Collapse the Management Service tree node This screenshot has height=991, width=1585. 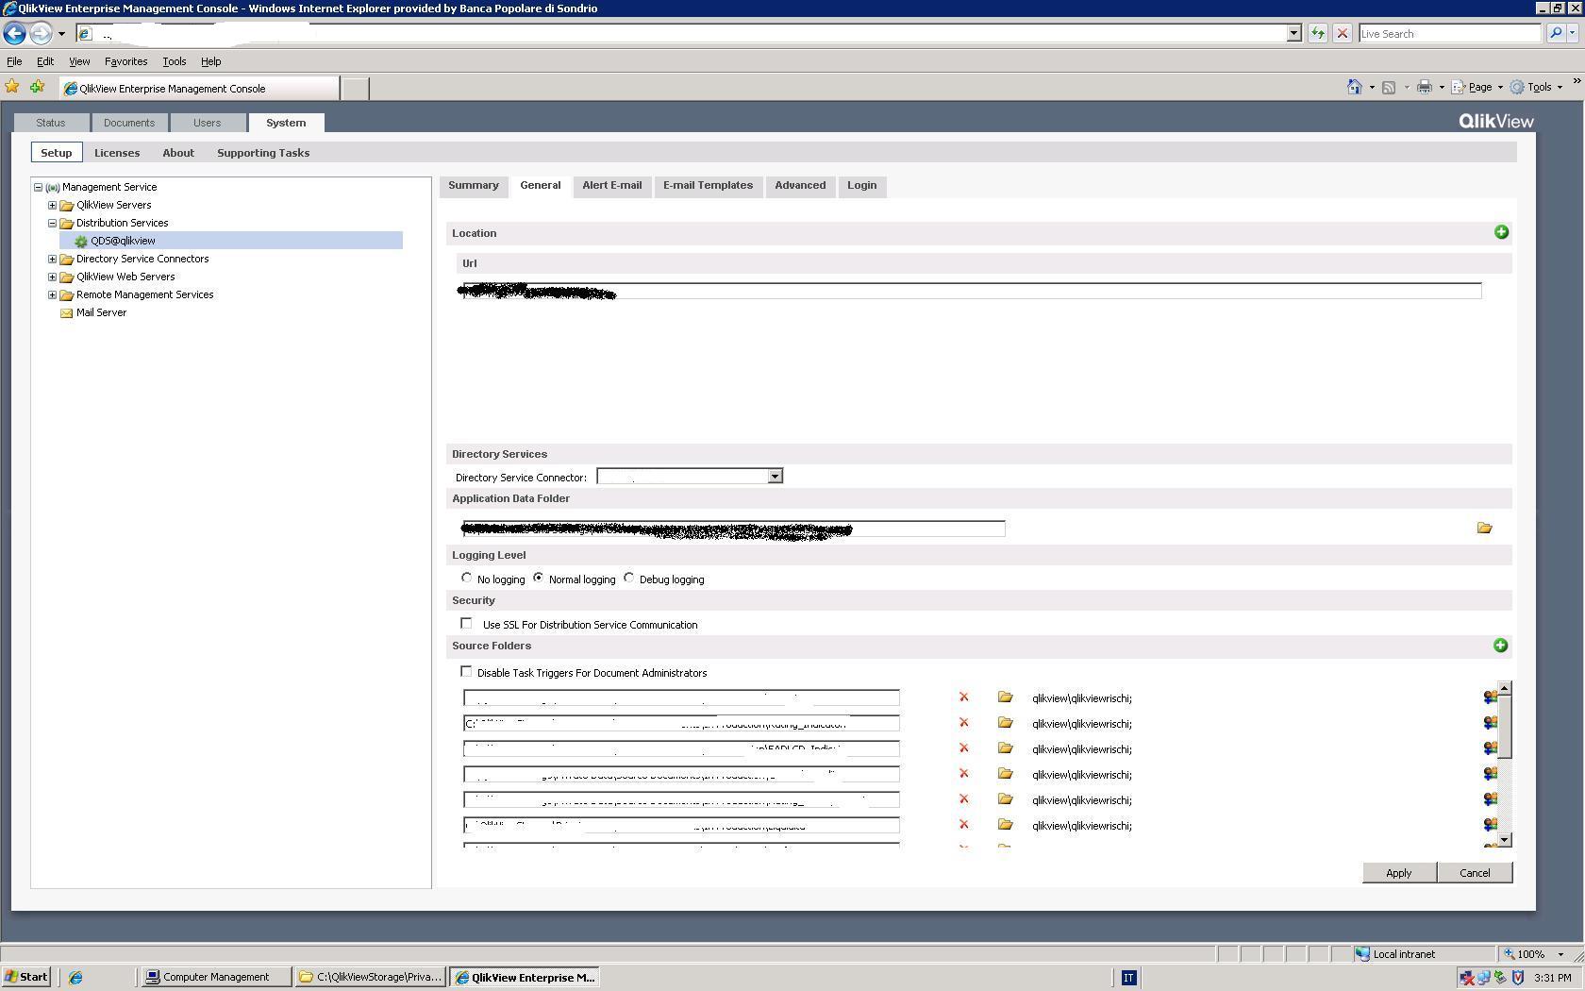(39, 187)
